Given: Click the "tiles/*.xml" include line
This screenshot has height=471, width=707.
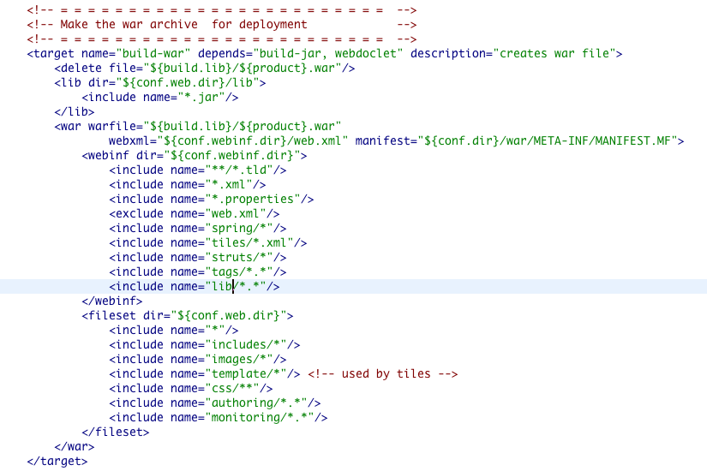Looking at the screenshot, I should pos(207,242).
